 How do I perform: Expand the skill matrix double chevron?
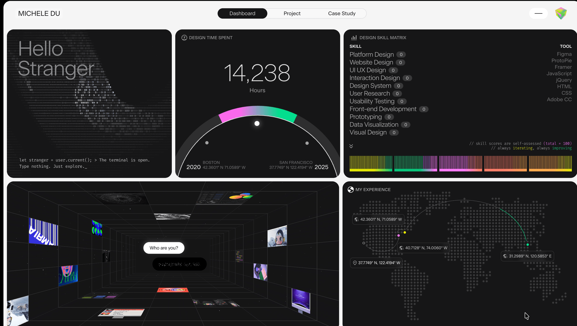click(351, 146)
